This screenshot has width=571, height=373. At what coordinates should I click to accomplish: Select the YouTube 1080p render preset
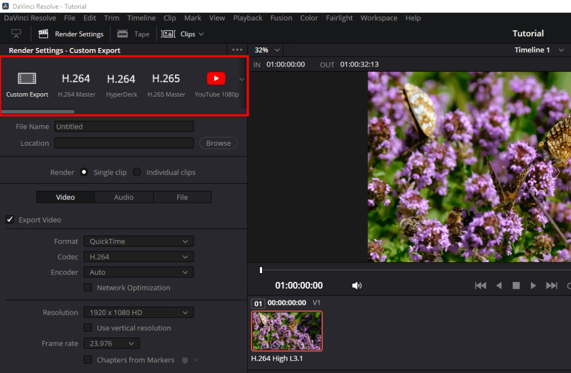216,84
